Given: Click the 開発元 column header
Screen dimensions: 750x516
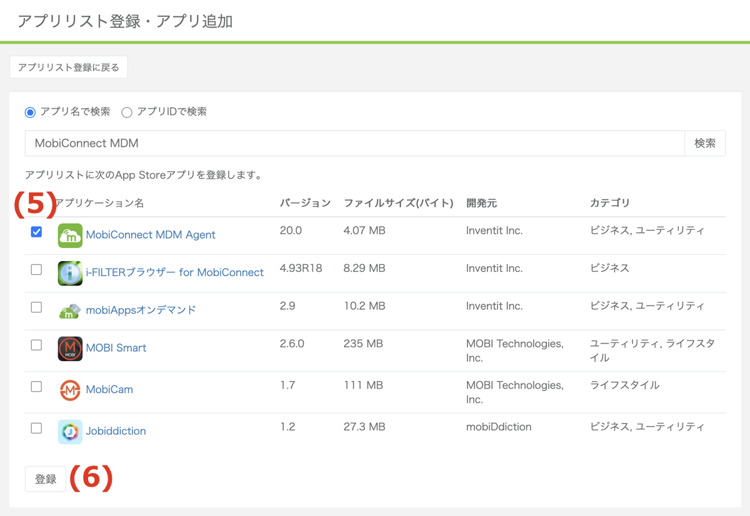Looking at the screenshot, I should [482, 203].
